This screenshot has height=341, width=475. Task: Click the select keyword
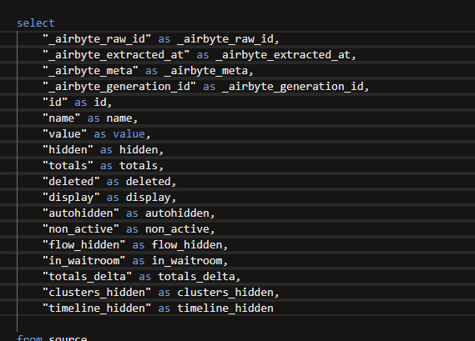pos(36,23)
